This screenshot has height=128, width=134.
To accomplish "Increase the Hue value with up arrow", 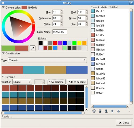I will pos(61,11).
